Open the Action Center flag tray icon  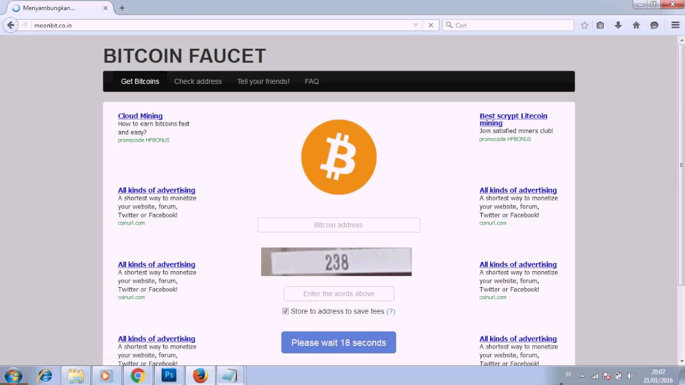(606, 376)
